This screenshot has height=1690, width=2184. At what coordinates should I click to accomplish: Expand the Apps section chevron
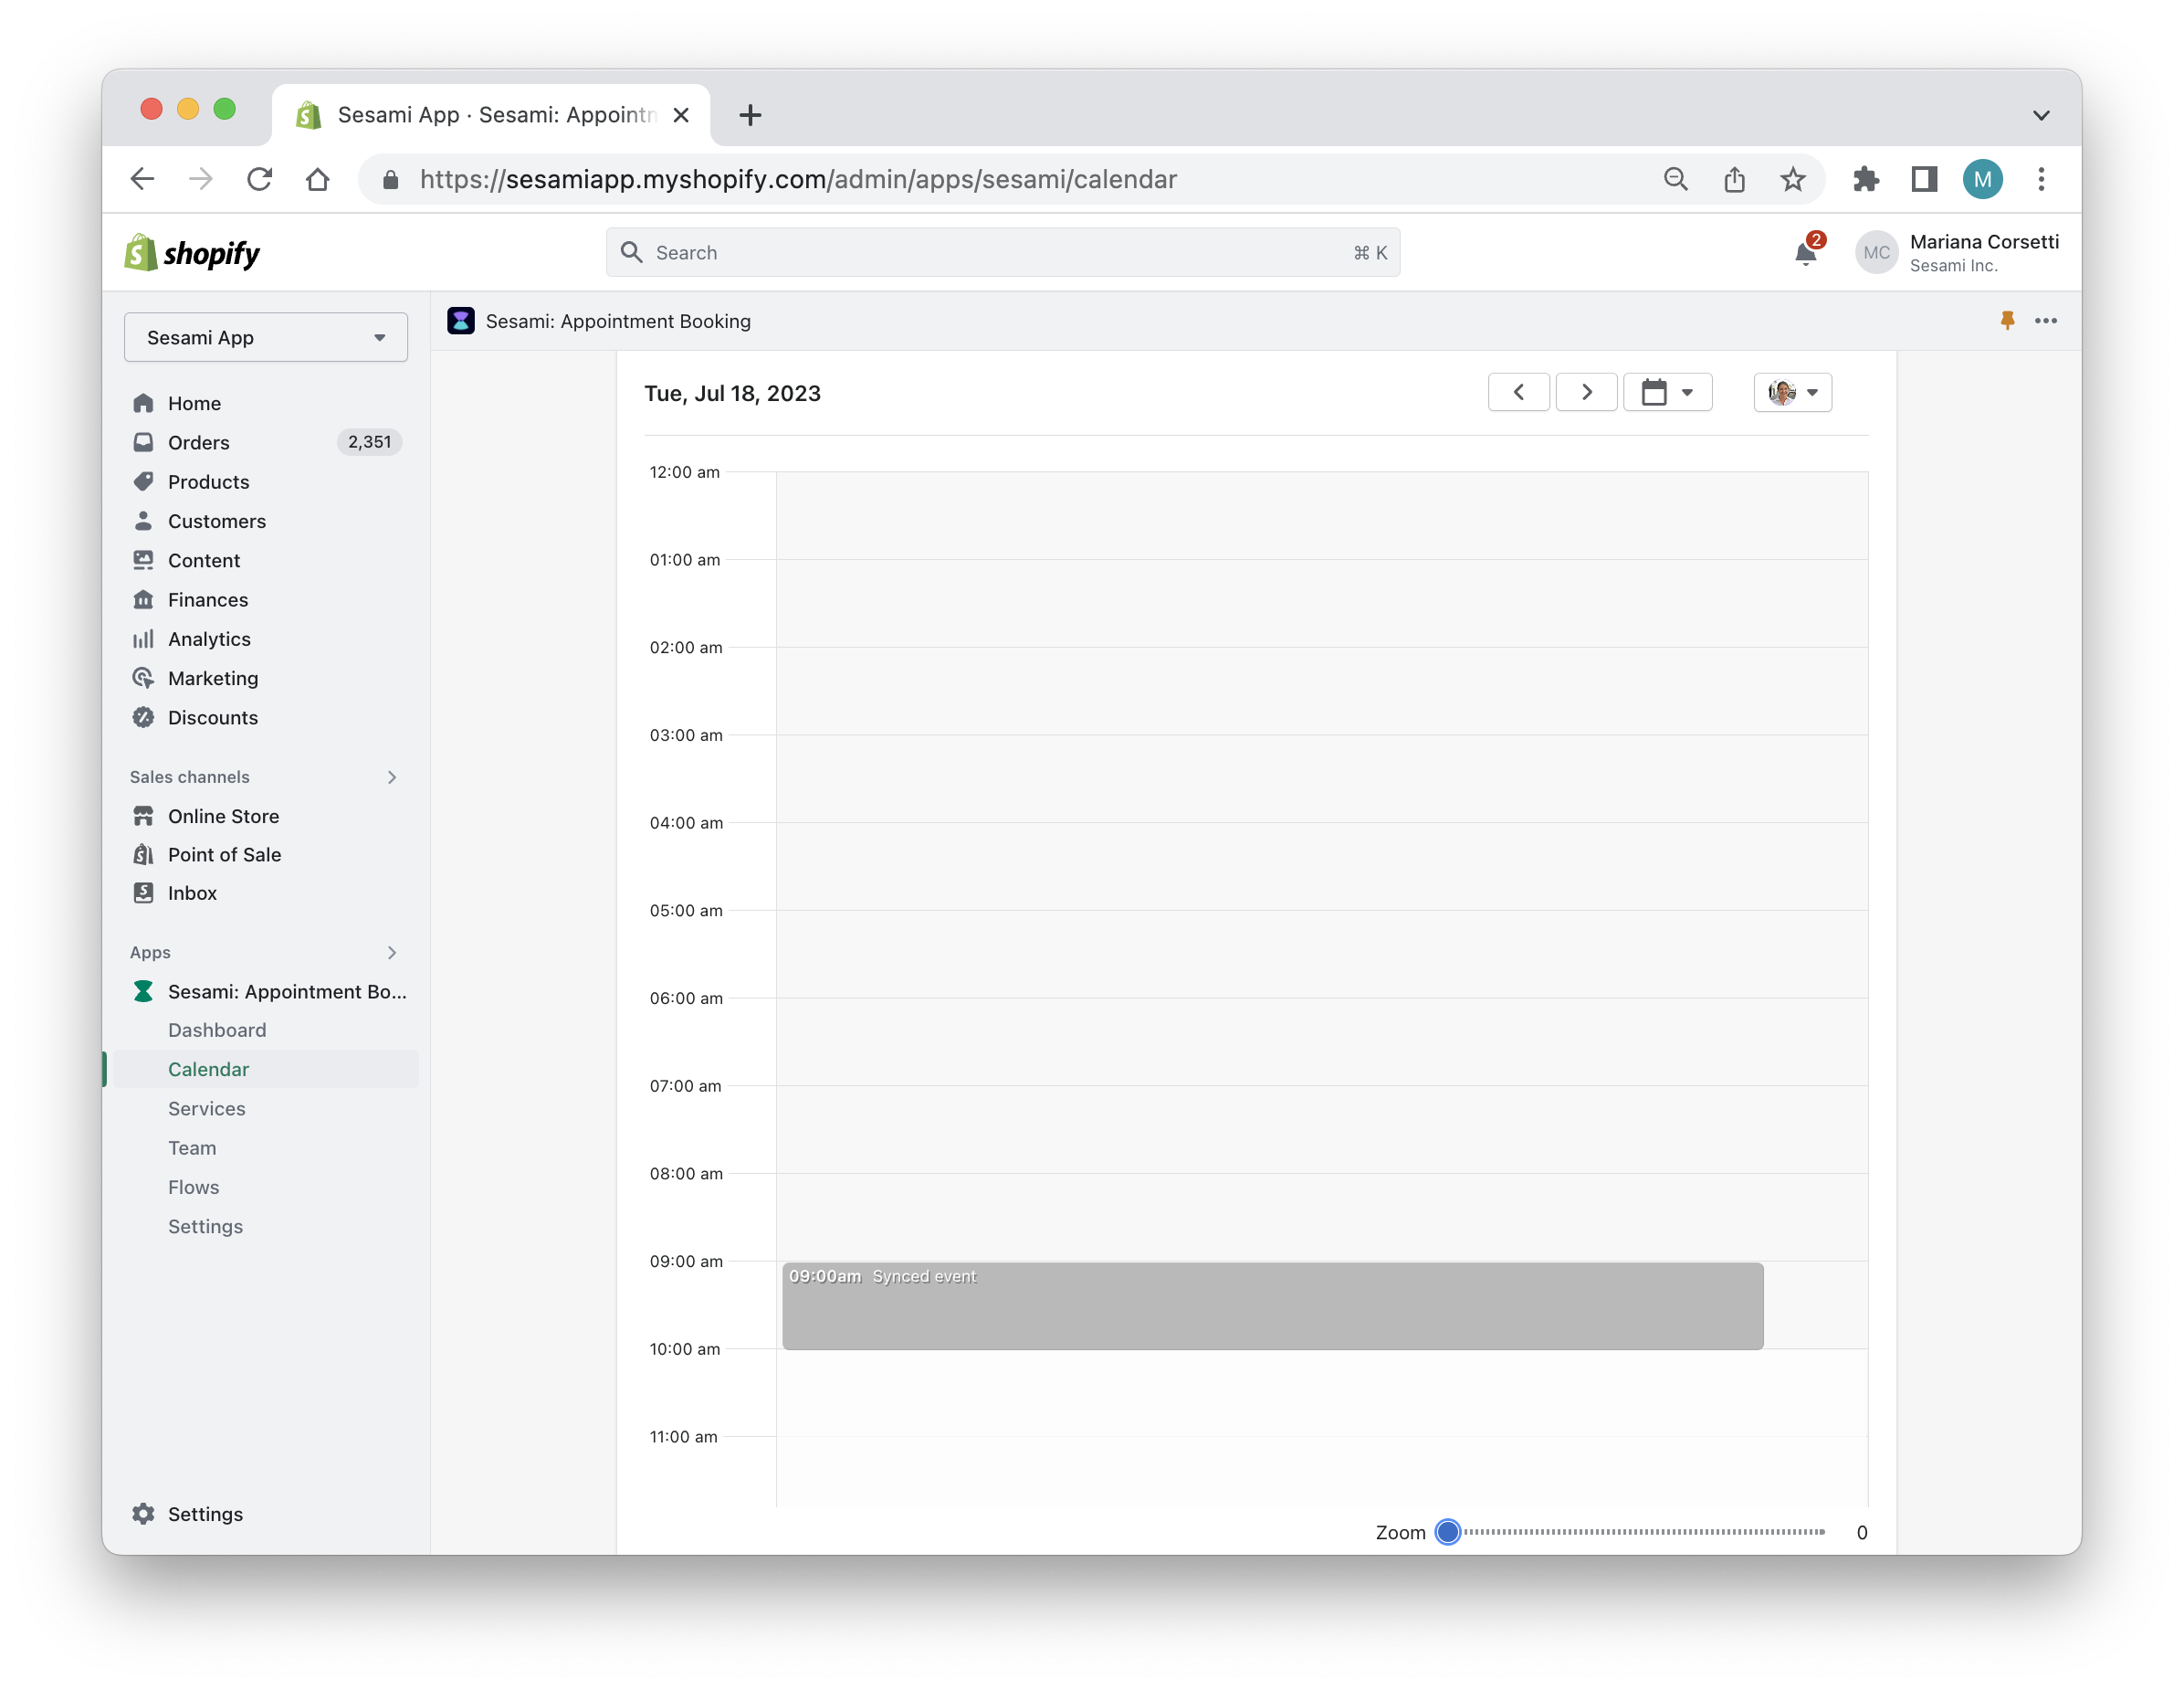pos(392,953)
